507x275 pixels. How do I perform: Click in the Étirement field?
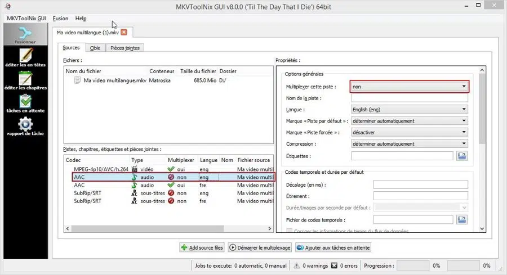420,196
